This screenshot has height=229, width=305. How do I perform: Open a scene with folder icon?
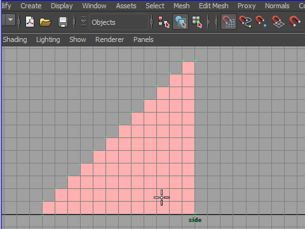(x=45, y=22)
